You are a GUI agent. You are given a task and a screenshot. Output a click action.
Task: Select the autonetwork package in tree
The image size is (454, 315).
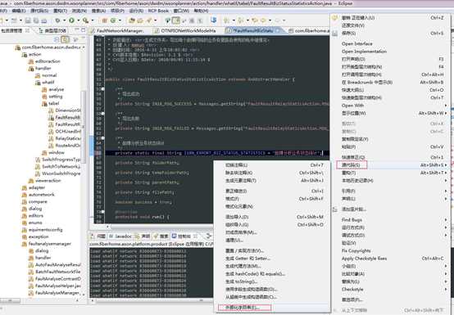tap(39, 195)
